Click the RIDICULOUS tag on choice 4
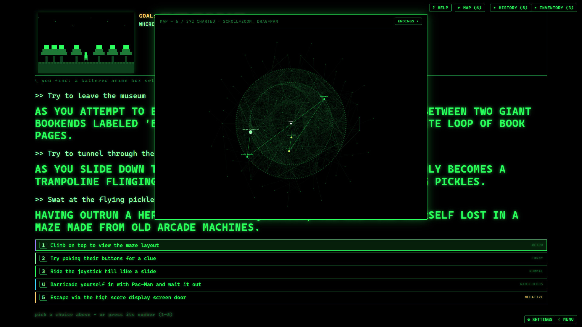The width and height of the screenshot is (582, 327). [531, 284]
